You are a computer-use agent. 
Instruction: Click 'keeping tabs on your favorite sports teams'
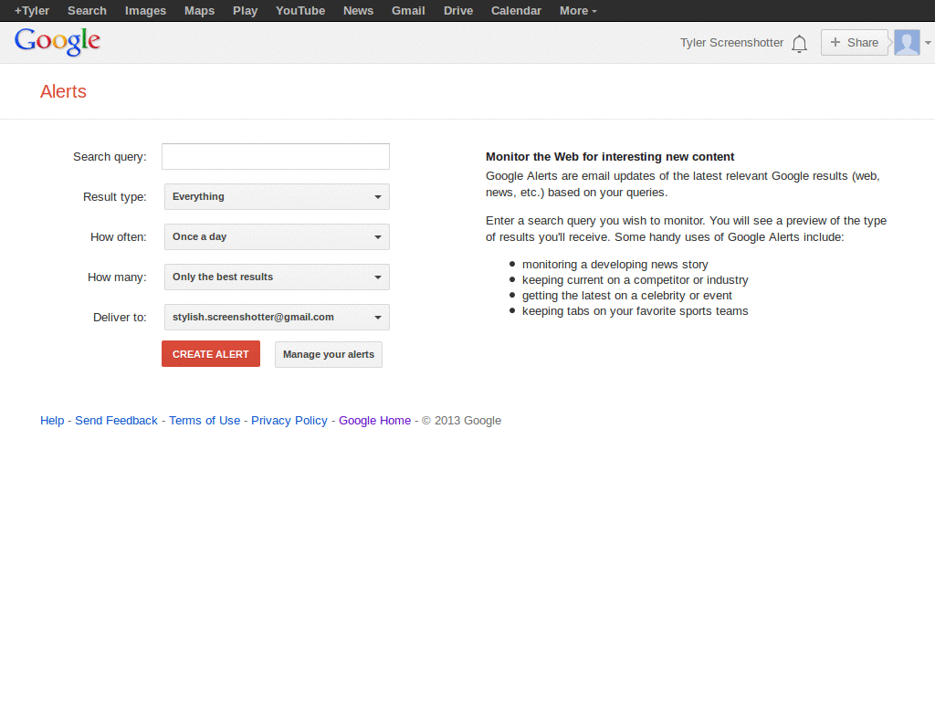tap(636, 311)
